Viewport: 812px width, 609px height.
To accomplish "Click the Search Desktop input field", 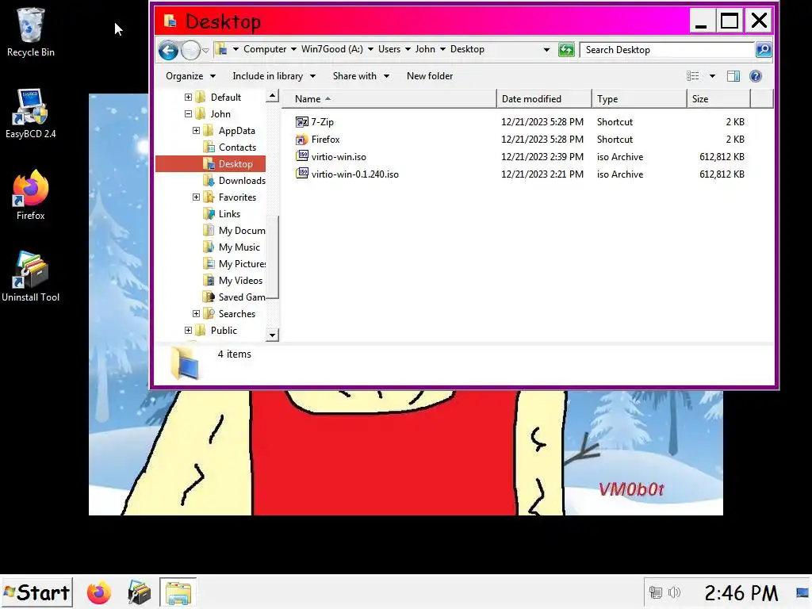I will [667, 50].
